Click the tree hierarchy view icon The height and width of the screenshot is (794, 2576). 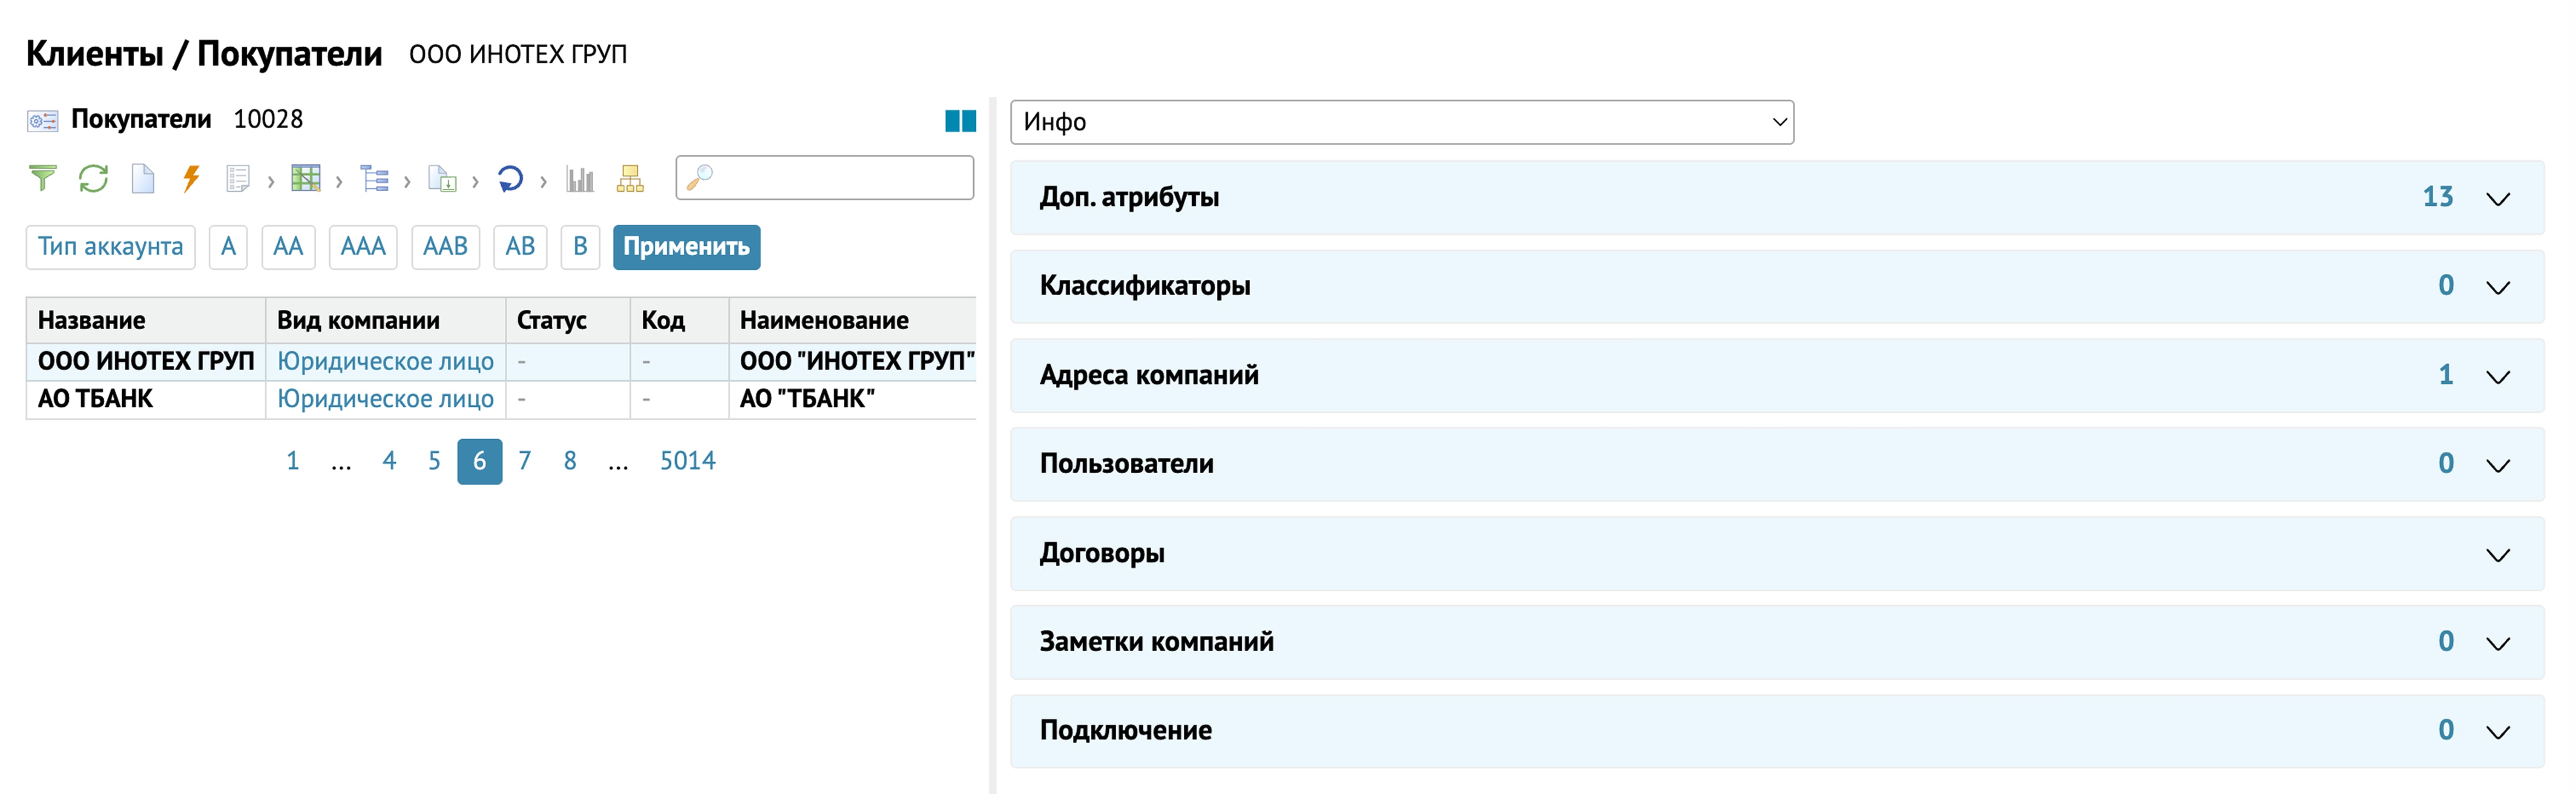374,179
